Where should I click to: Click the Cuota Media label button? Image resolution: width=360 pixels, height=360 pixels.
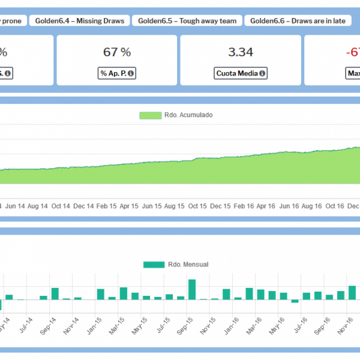pos(241,73)
